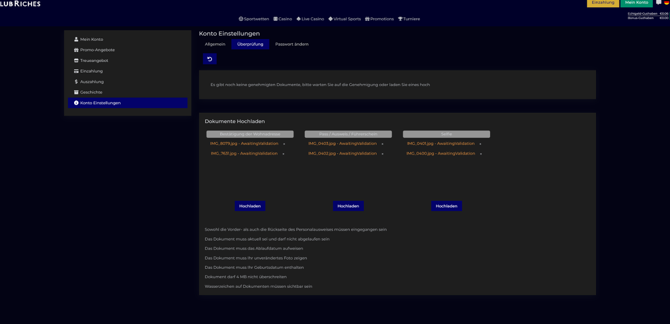Open the chat speech bubble icon

(658, 3)
